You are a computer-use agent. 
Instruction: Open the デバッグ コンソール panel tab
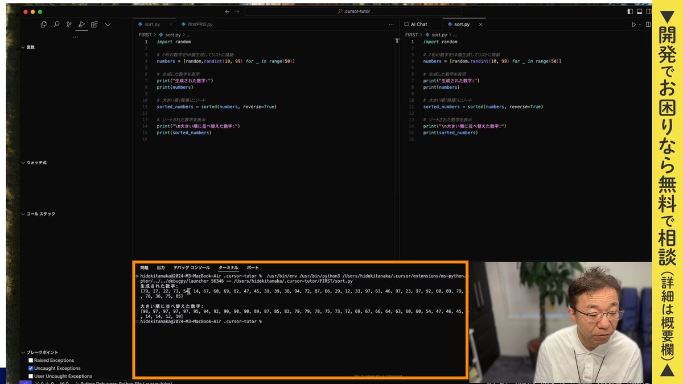(191, 267)
